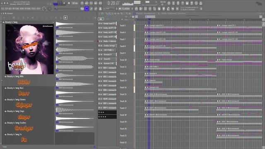Expand the Beauty is Swag Claps folder
The height and width of the screenshot is (149, 265).
5,111
